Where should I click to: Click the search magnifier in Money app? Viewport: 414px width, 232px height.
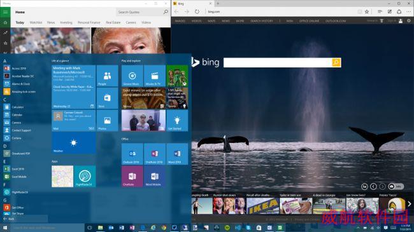166,12
